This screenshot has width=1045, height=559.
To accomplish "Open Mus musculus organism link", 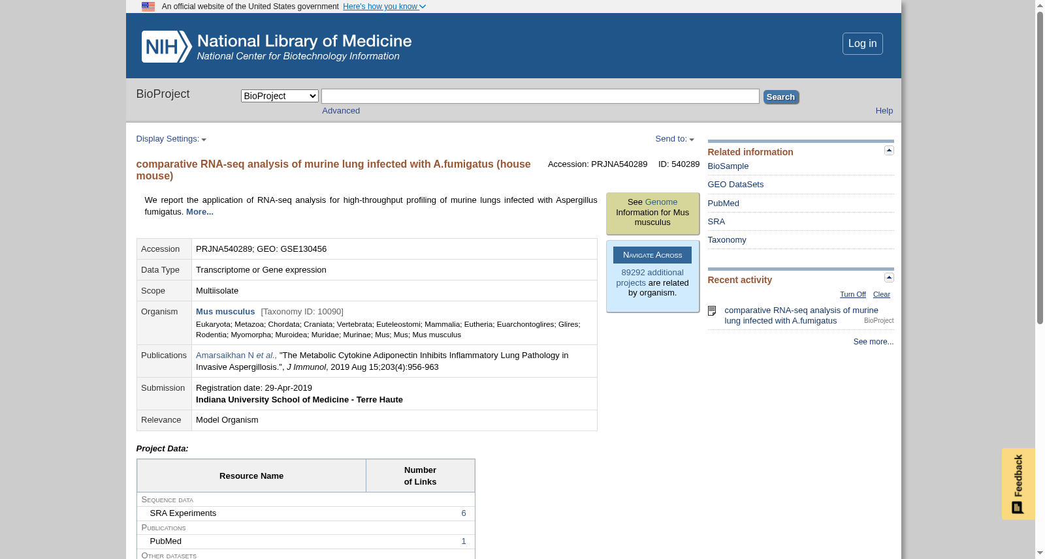I will pos(225,312).
